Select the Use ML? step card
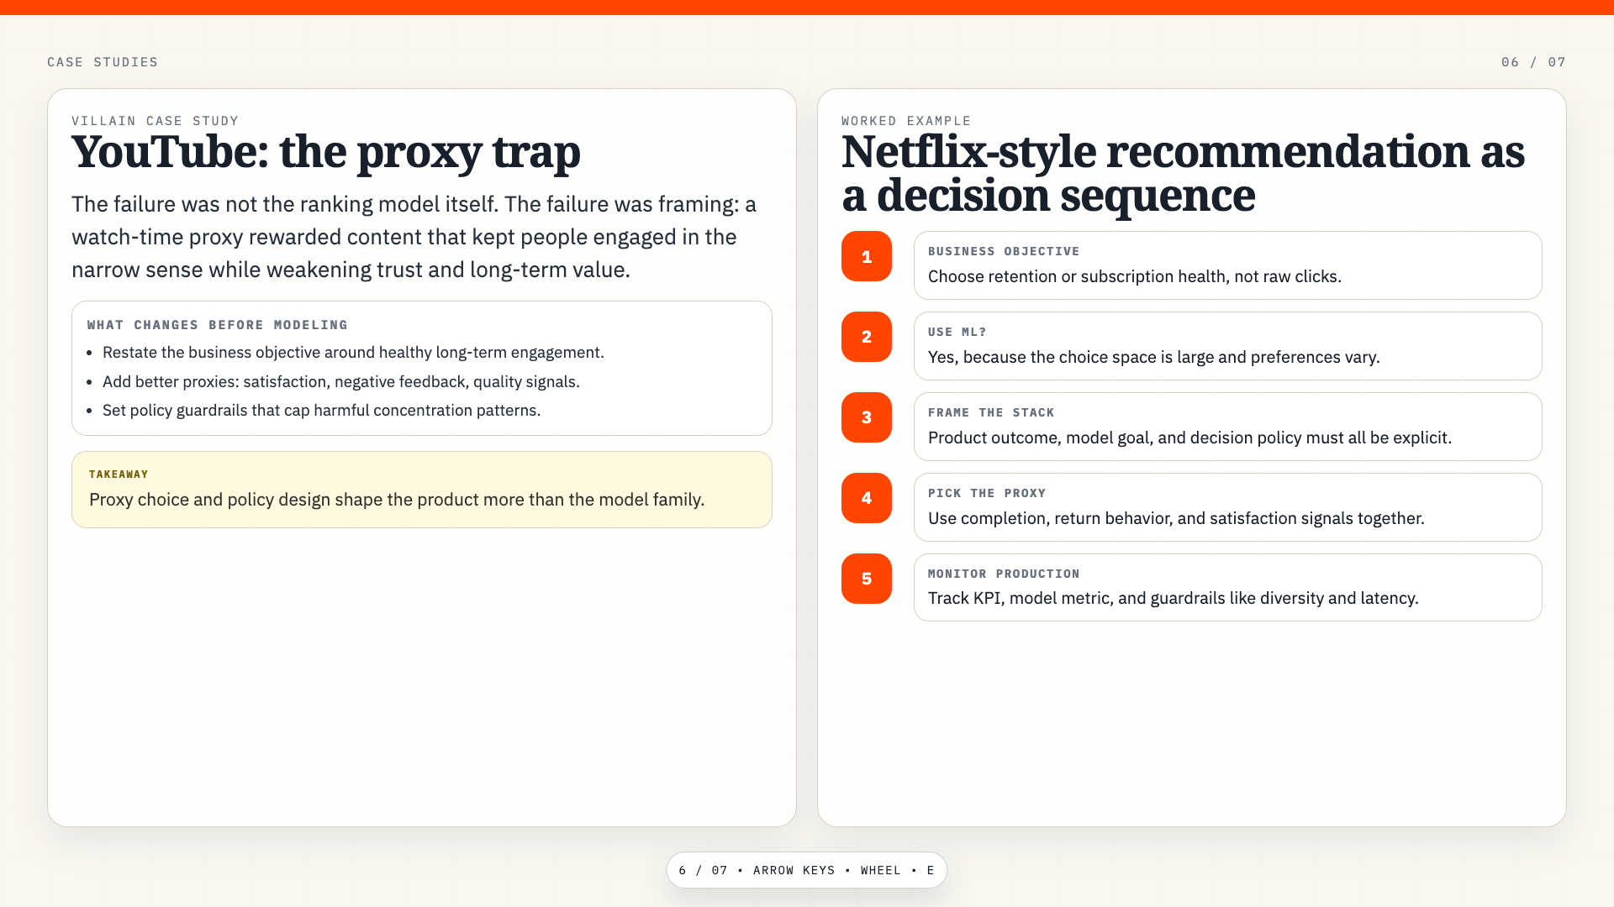 pos(1227,346)
